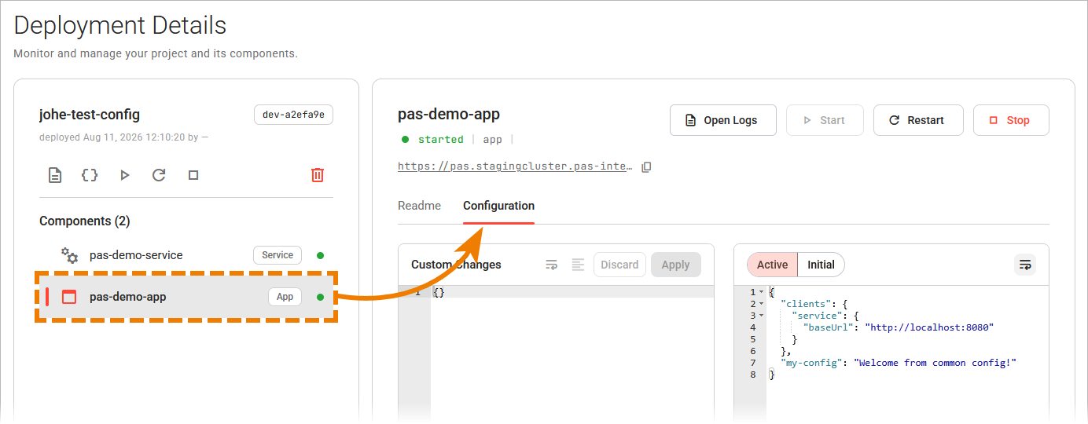This screenshot has height=424, width=1088.
Task: Select the Active configuration view
Action: point(772,265)
